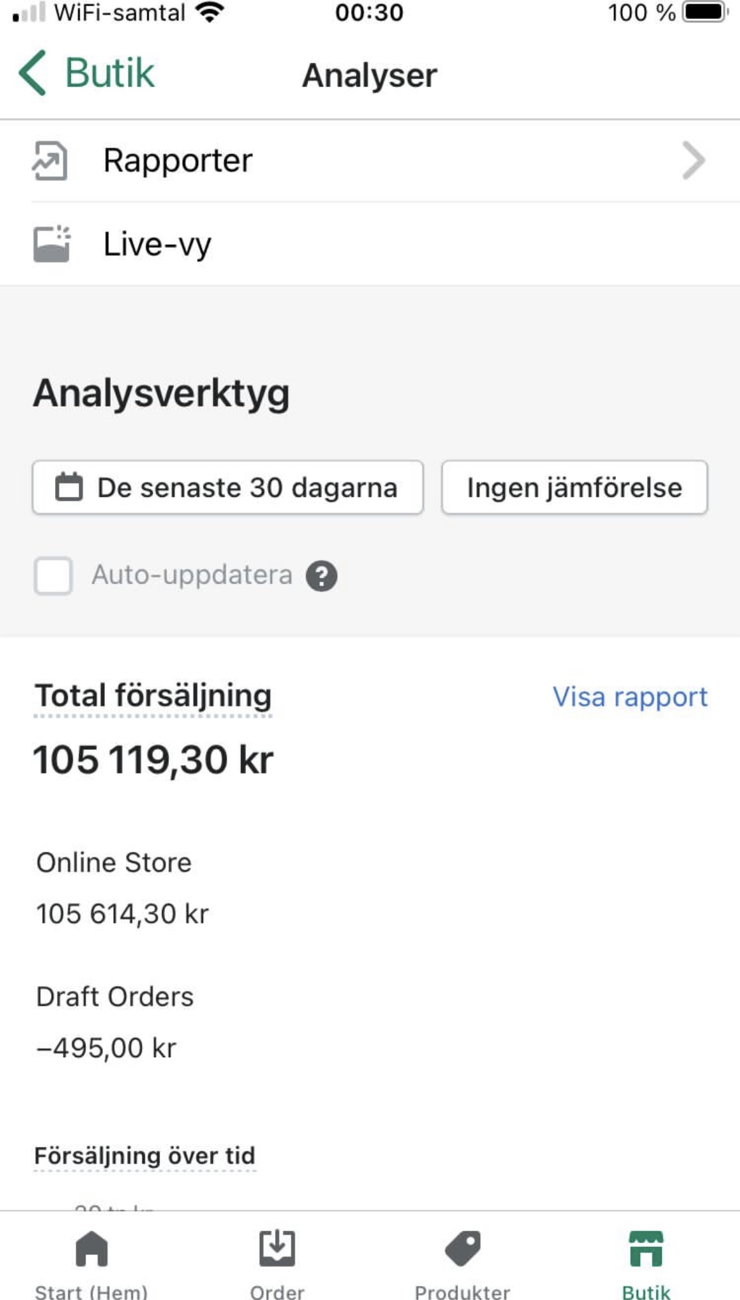Viewport: 740px width, 1300px height.
Task: Tap the green back chevron icon
Action: [x=33, y=73]
